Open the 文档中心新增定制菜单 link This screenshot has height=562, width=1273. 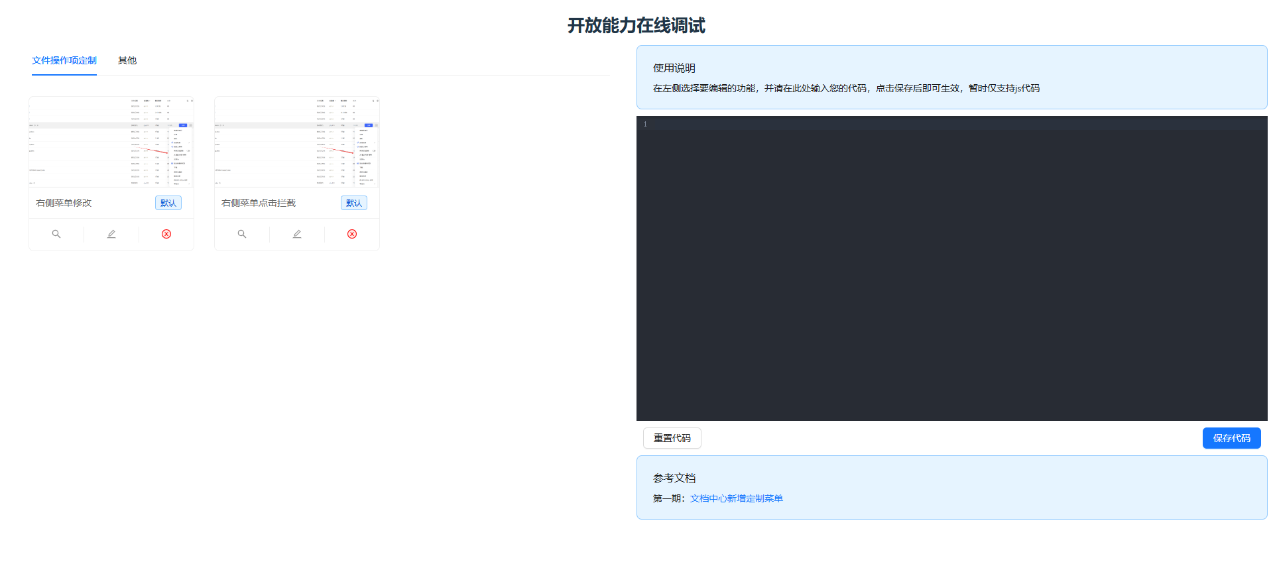736,498
